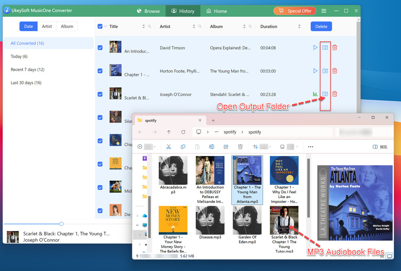This screenshot has width=401, height=271.
Task: Play the An Introduction track by David Timson
Action: [315, 48]
